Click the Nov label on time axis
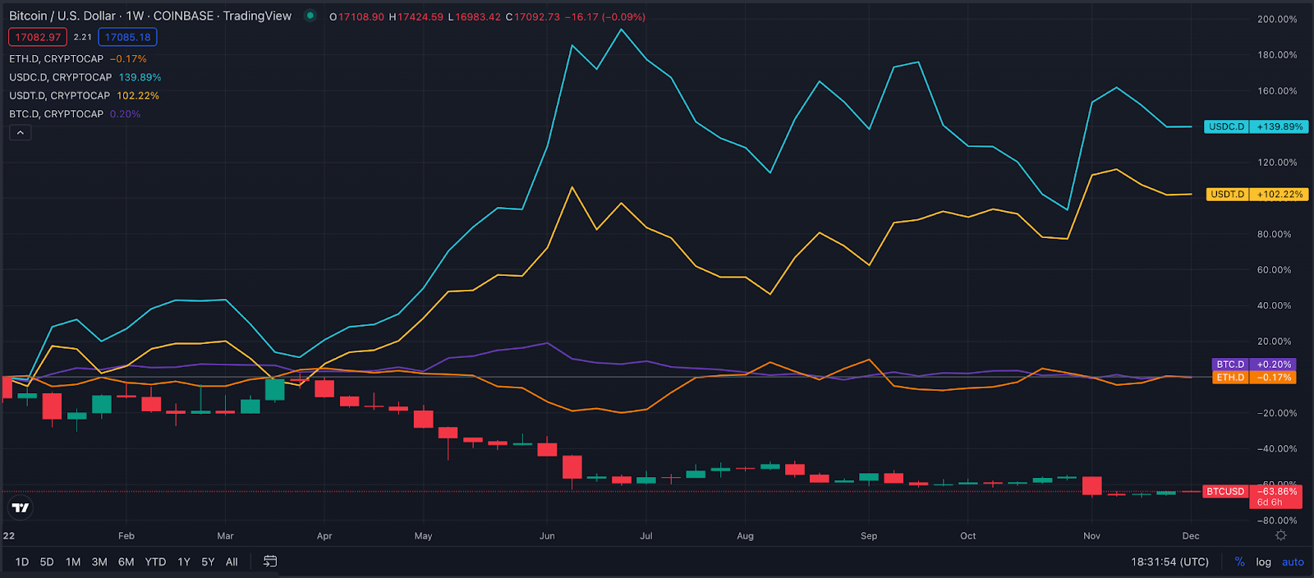The image size is (1314, 578). coord(1091,535)
